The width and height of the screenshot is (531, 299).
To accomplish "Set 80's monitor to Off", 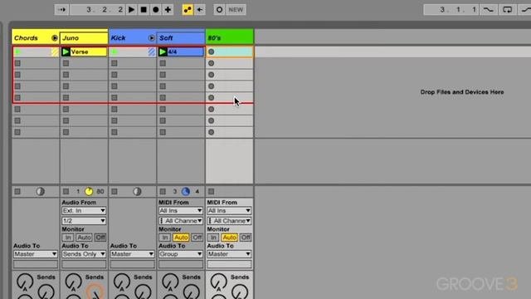I will (246, 238).
